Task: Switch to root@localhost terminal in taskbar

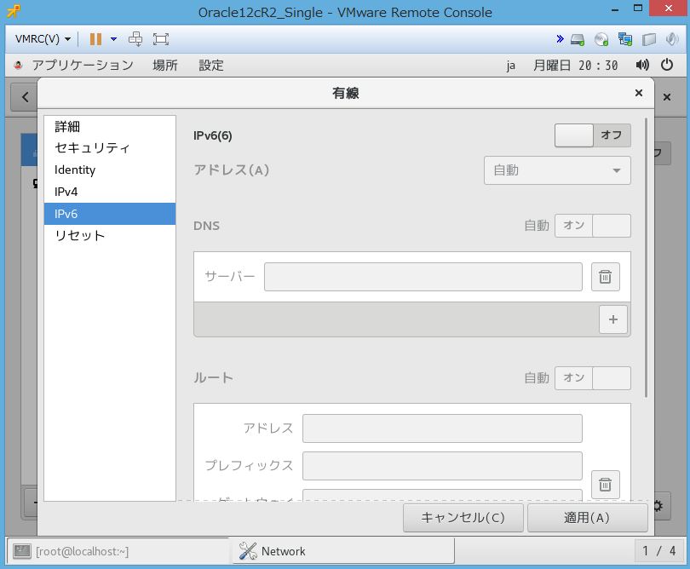Action: (x=118, y=551)
